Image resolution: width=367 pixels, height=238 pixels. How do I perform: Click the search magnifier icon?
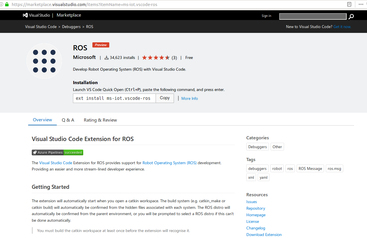coord(351,17)
